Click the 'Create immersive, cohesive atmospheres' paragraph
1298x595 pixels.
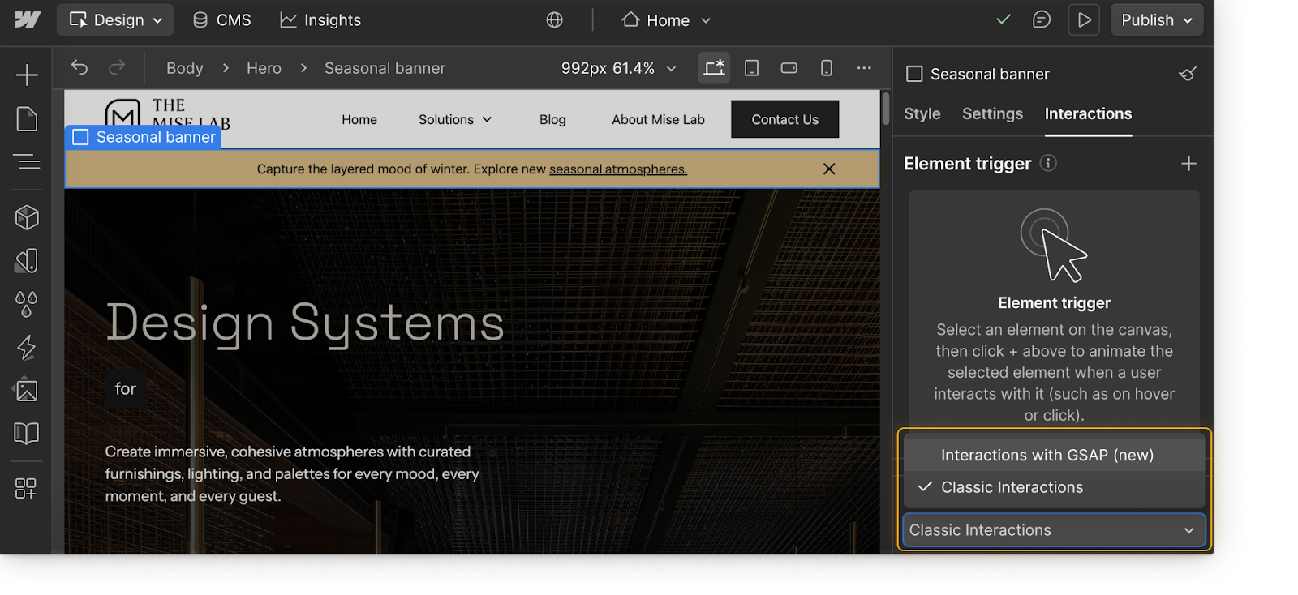pyautogui.click(x=292, y=473)
